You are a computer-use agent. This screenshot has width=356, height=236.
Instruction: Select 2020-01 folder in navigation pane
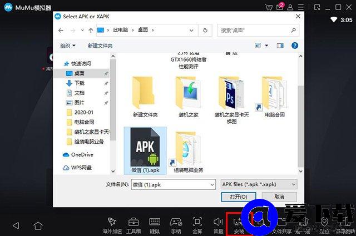pos(80,112)
